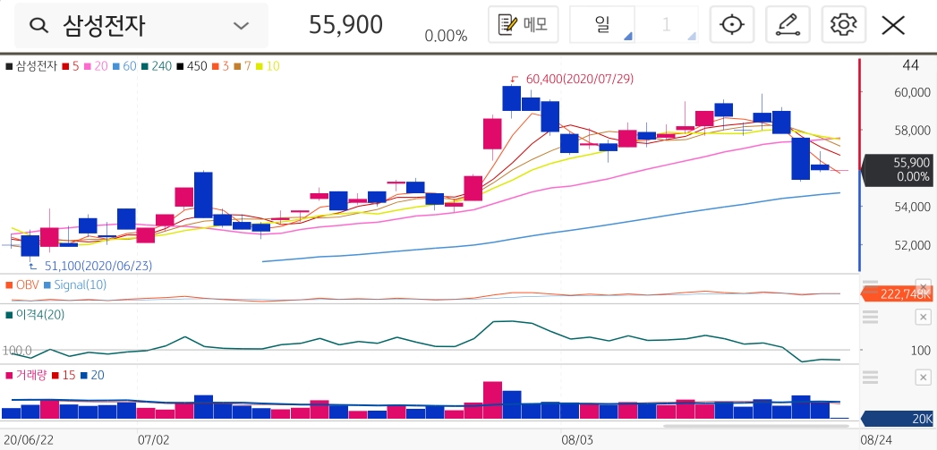This screenshot has height=450, width=937.
Task: Click the volume 20 average legend
Action: click(91, 376)
